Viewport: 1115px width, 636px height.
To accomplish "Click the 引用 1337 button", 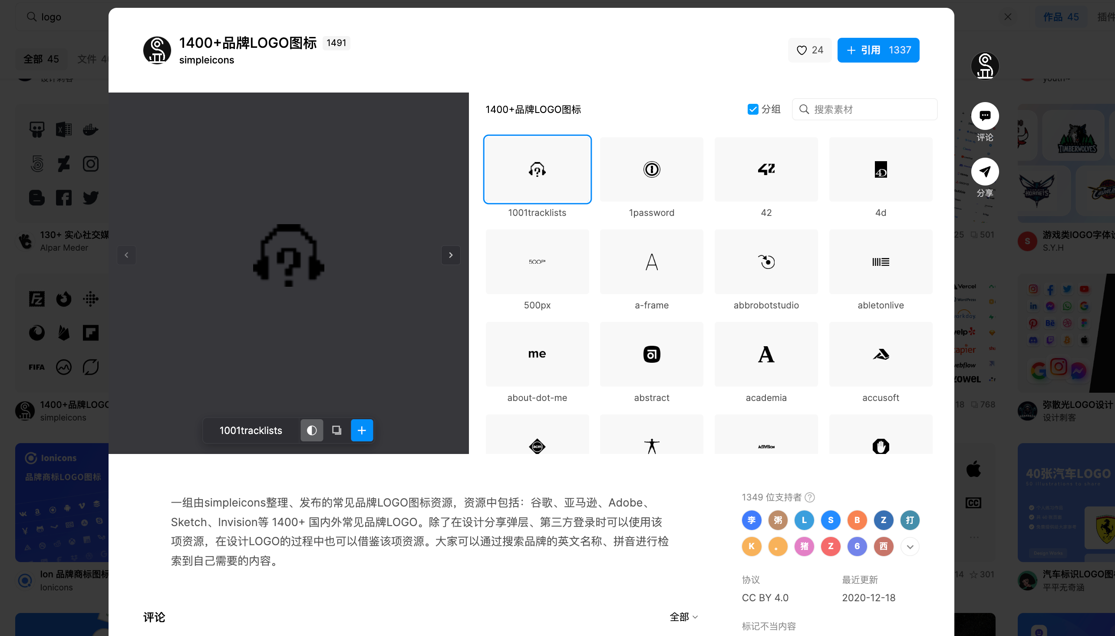I will pyautogui.click(x=878, y=50).
